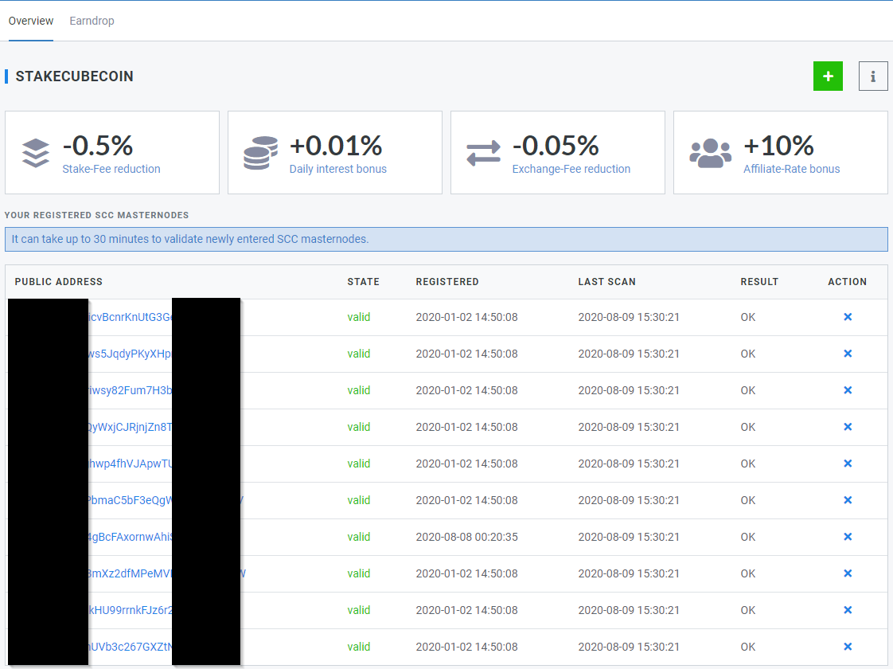Click registered date in the QyWxjCJRjnjZn8T row

click(467, 427)
